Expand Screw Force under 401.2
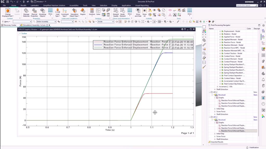The height and width of the screenshot is (149, 266). coord(215,112)
